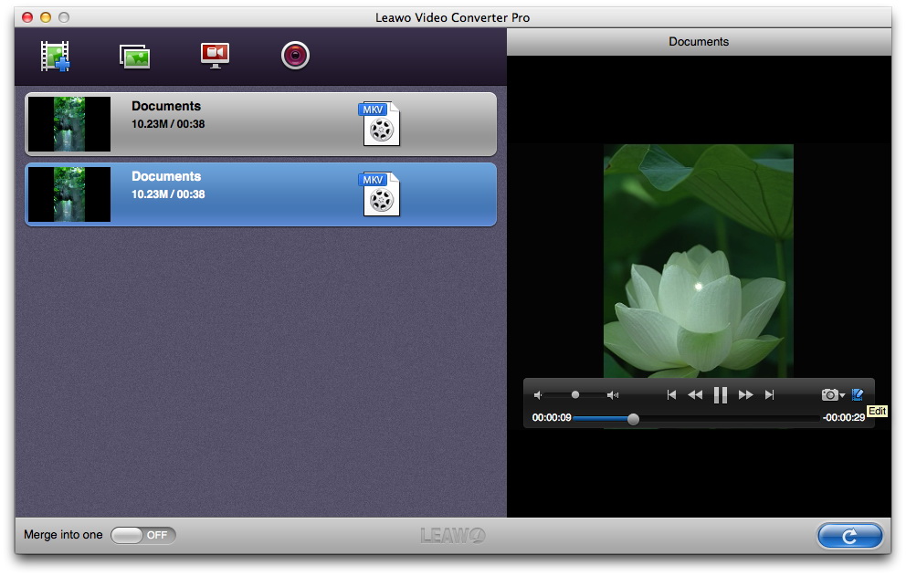Screen dimensions: 906x576
Task: Click the highlighted row's Documents title
Action: click(166, 177)
